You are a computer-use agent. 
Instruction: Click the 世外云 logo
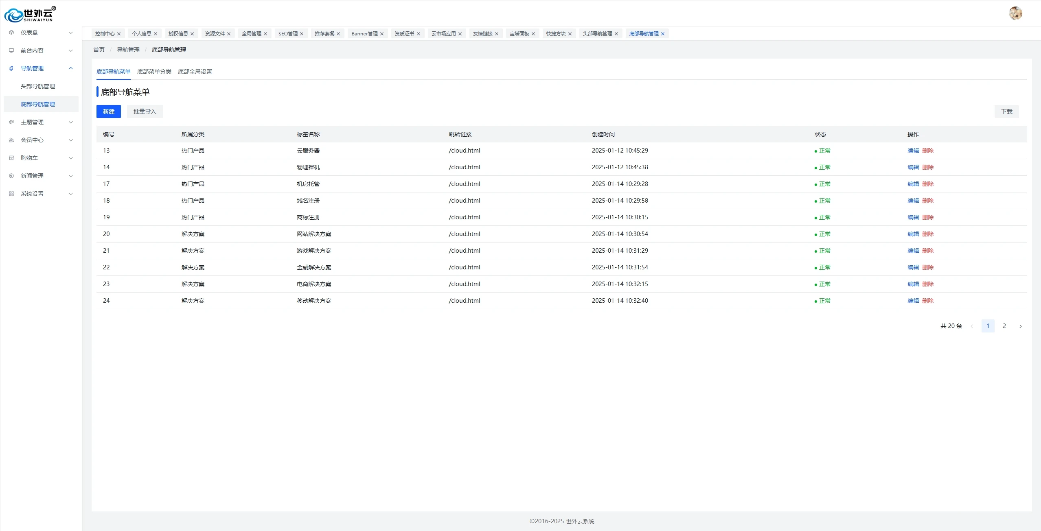tap(30, 15)
